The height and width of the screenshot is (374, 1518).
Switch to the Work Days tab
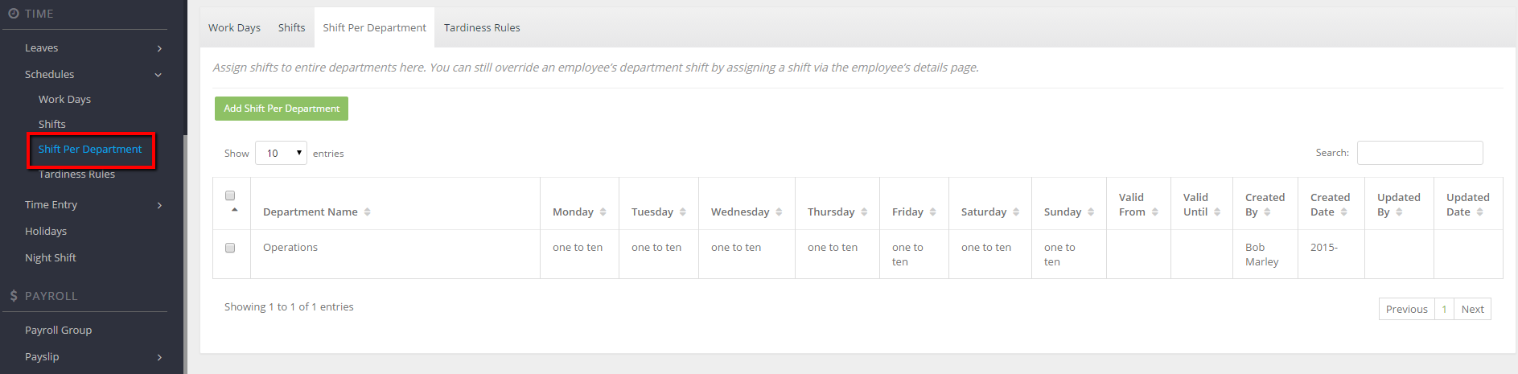click(x=234, y=27)
